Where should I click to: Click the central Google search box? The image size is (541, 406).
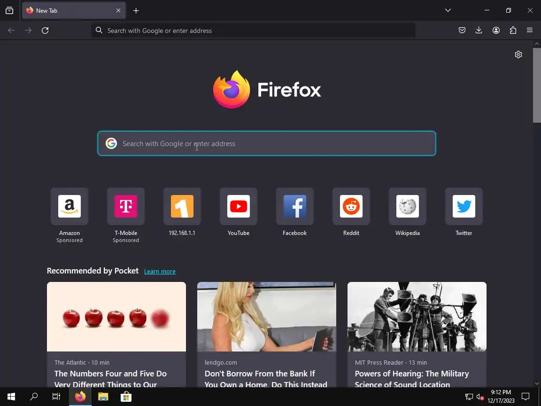[267, 143]
